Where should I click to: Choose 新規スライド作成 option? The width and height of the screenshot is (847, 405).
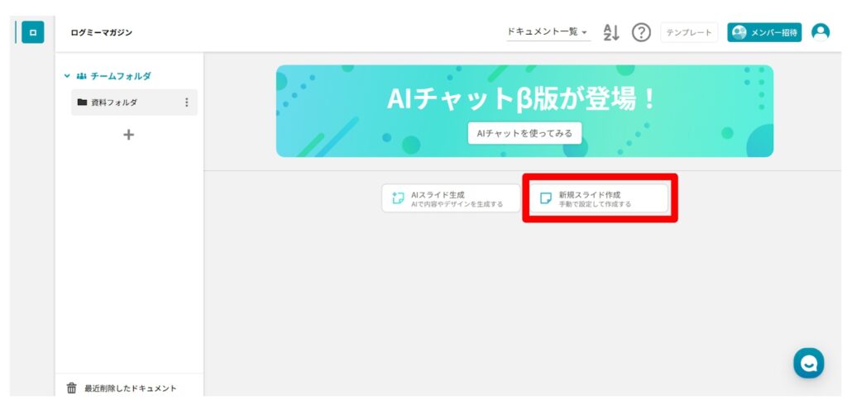click(x=599, y=198)
